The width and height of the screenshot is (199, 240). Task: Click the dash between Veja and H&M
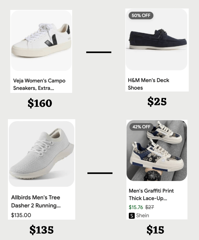[x=99, y=52]
